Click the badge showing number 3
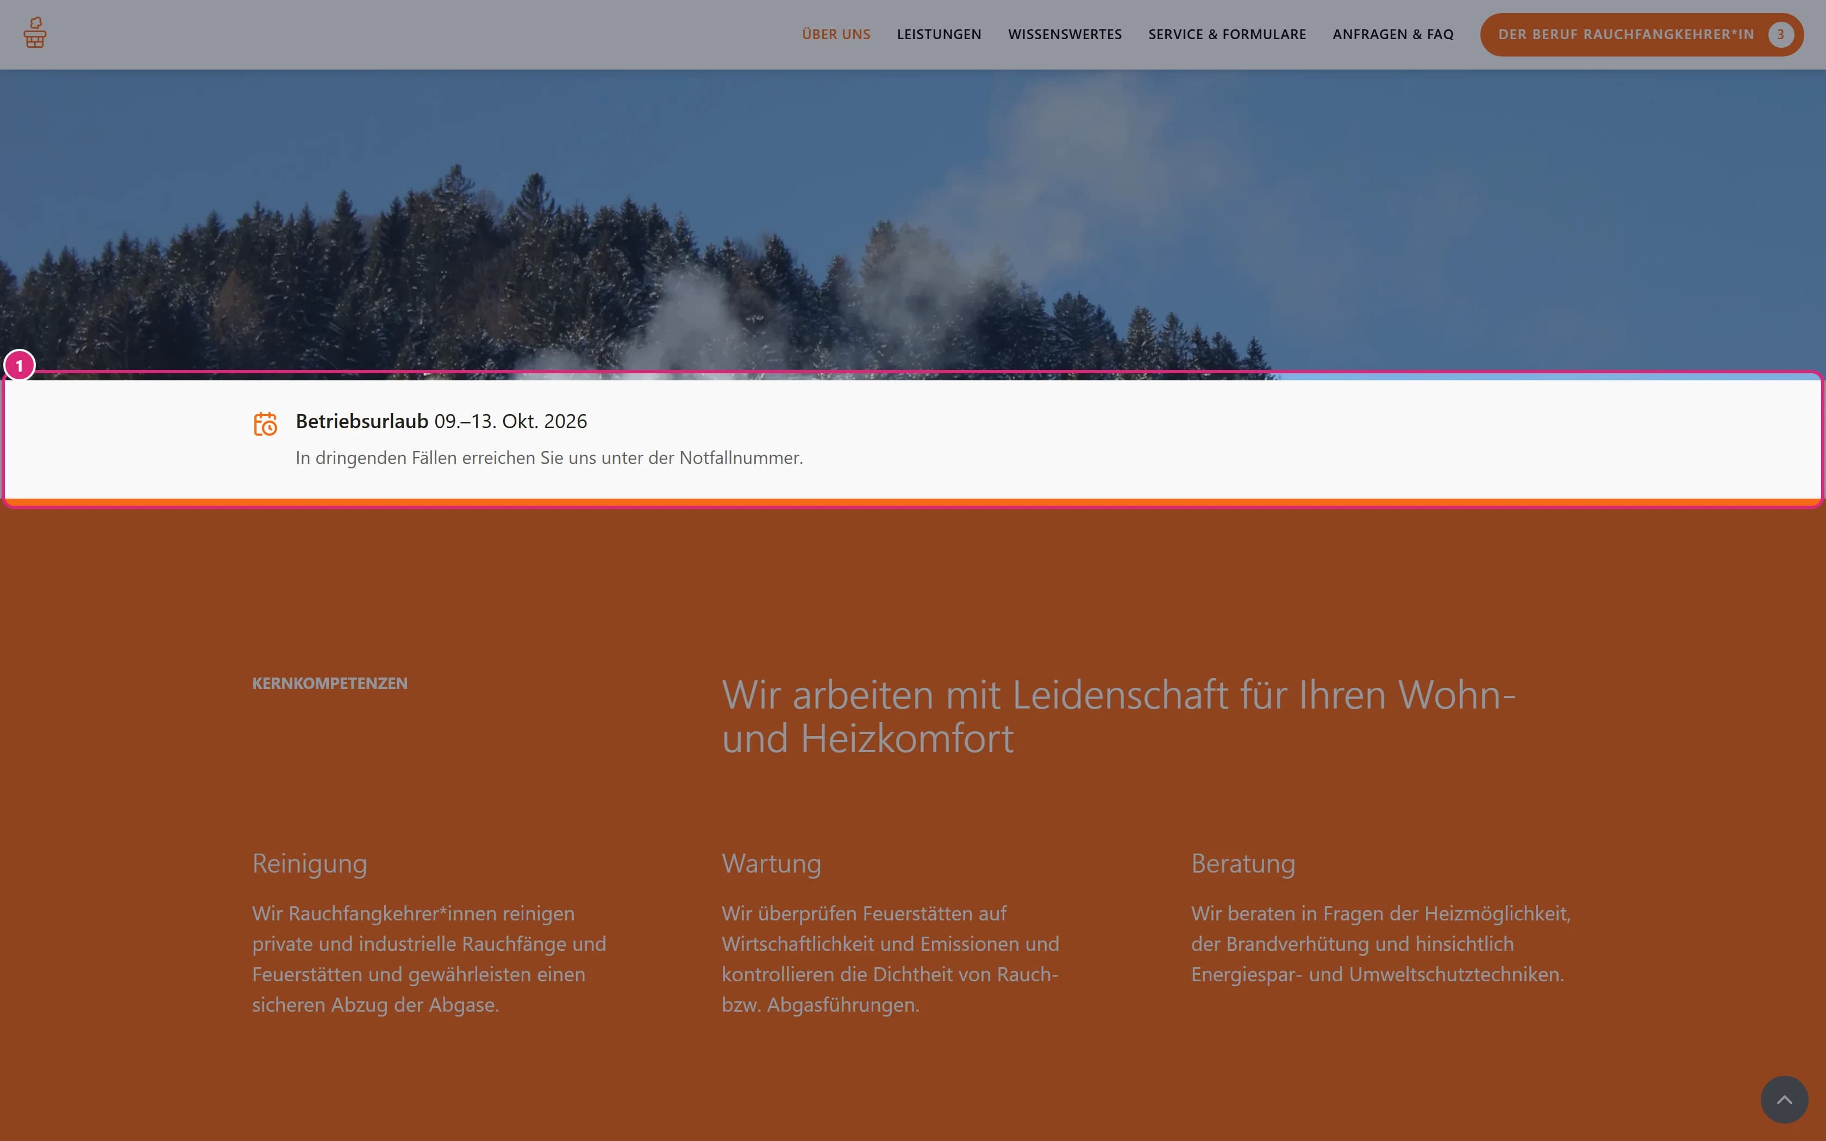 [1780, 35]
